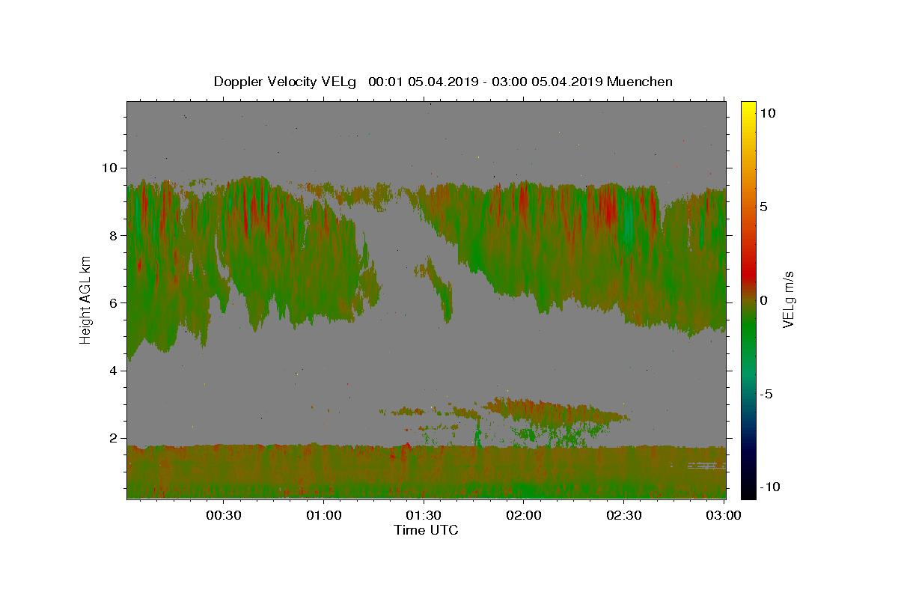Click the 'Height AGL km' axis label
Viewport: 898px width, 599px height.
[x=86, y=299]
